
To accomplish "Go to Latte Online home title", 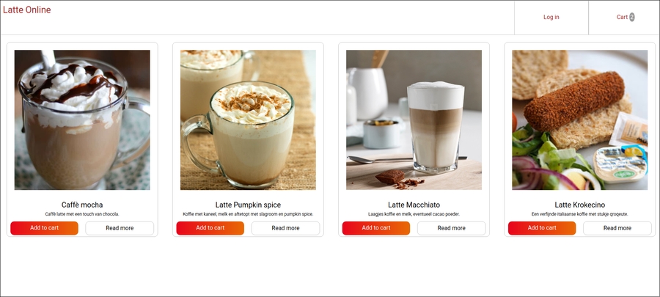I will (x=27, y=10).
